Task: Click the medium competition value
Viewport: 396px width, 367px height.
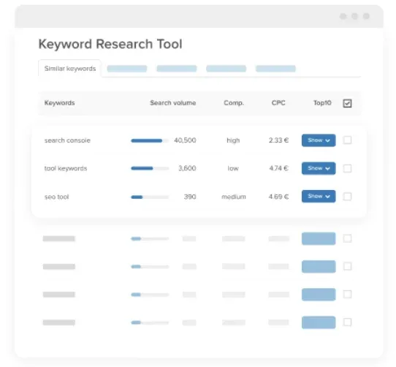Action: tap(234, 197)
